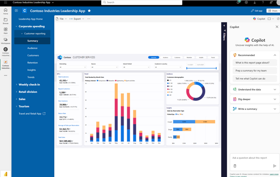Viewport: 280px width, 177px height.
Task: Expand the Filters pane arrow
Action: (x=224, y=25)
